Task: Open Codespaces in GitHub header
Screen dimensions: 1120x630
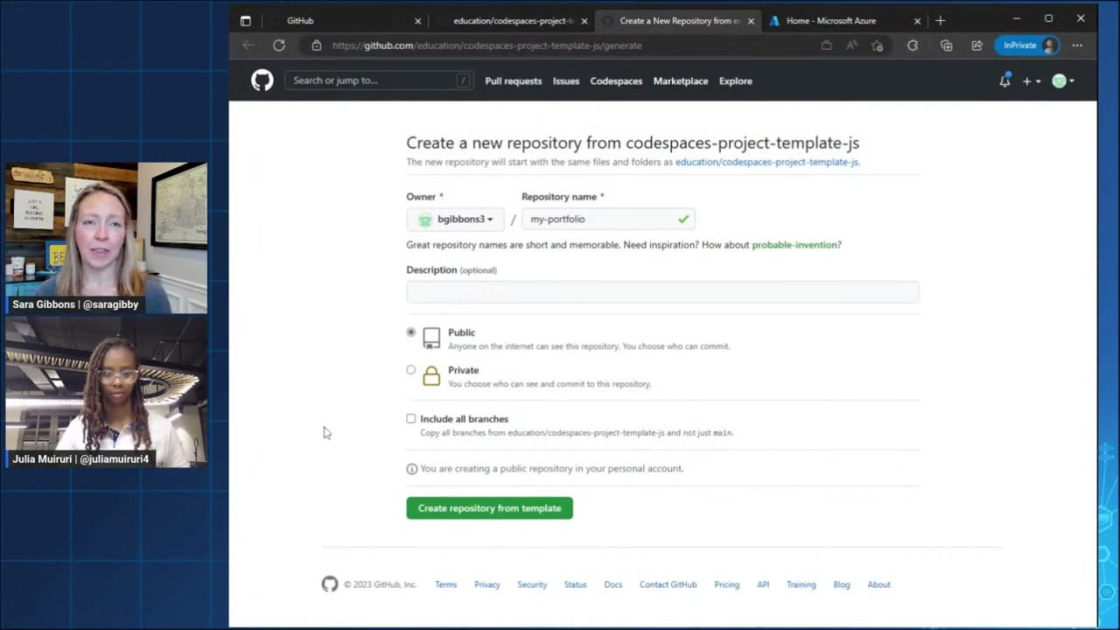Action: (616, 80)
